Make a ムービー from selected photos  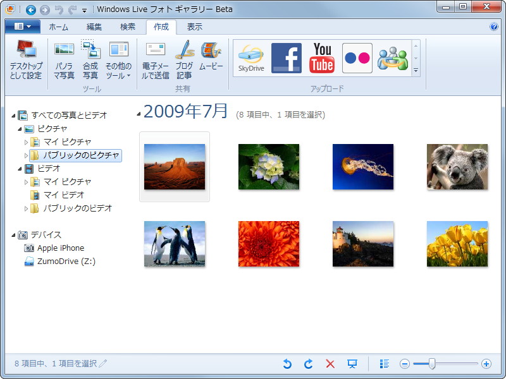[211, 56]
